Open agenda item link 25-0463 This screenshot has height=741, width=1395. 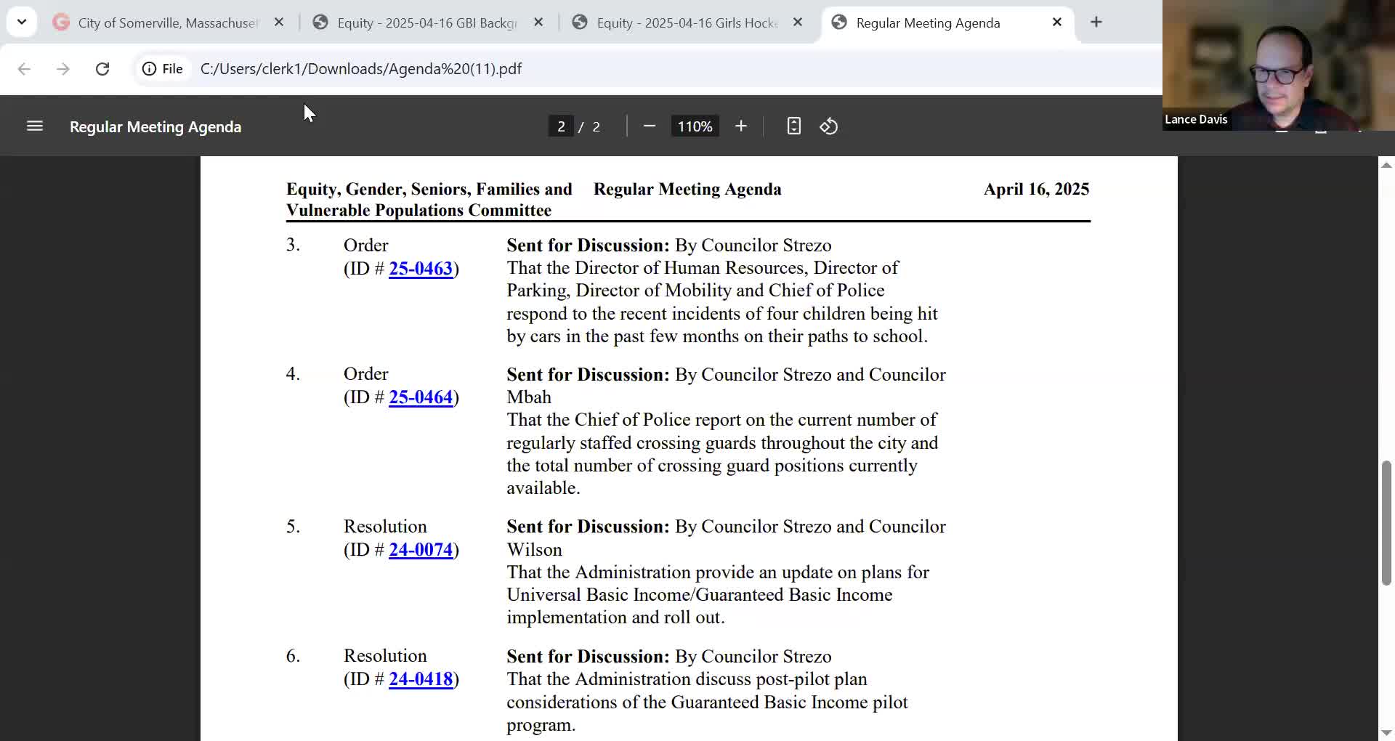tap(421, 269)
